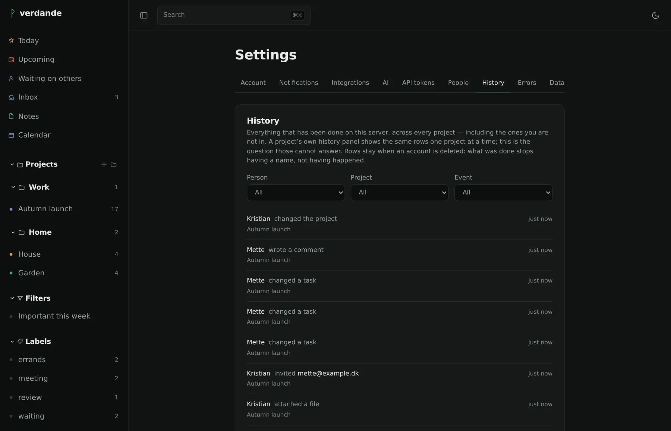
Task: Click the Home folder icon
Action: [22, 232]
